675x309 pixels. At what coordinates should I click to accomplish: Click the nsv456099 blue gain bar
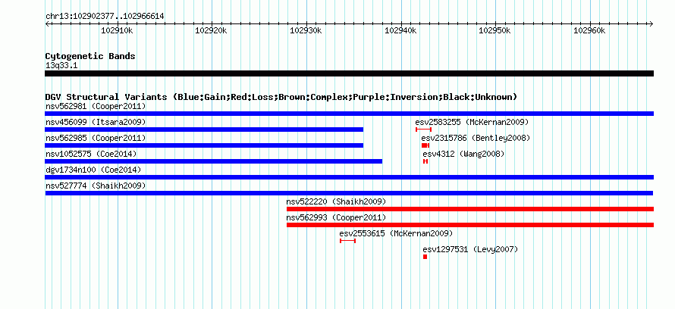[x=204, y=130]
